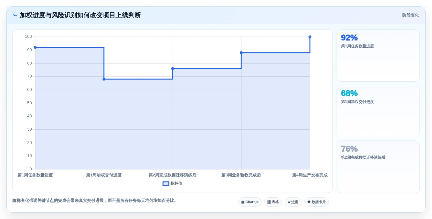
Task: Click the x-axis label 第2周完成数据迁移演练后
Action: click(173, 175)
